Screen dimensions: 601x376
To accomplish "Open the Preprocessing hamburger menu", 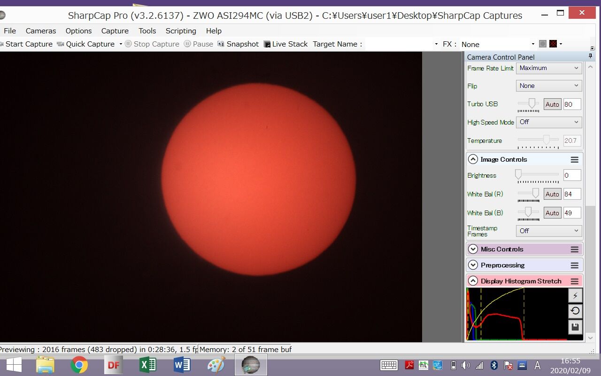I will 574,266.
